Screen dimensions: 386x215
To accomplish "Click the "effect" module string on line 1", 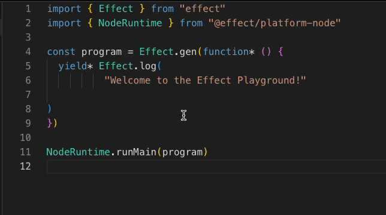I will (203, 9).
